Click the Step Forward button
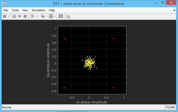Image resolution: width=178 pixels, height=112 pixels. (20, 16)
